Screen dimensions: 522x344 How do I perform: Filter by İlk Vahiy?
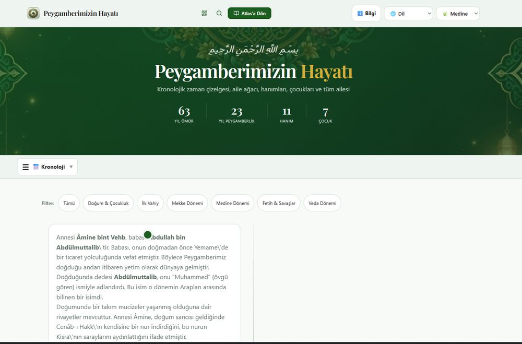pos(150,203)
